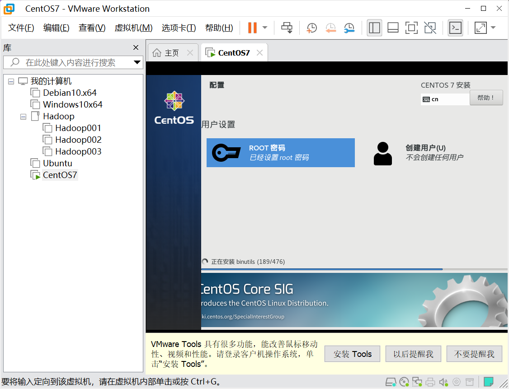Close the CentOS7 tab
Viewport: 509px width, 389px height.
[259, 52]
